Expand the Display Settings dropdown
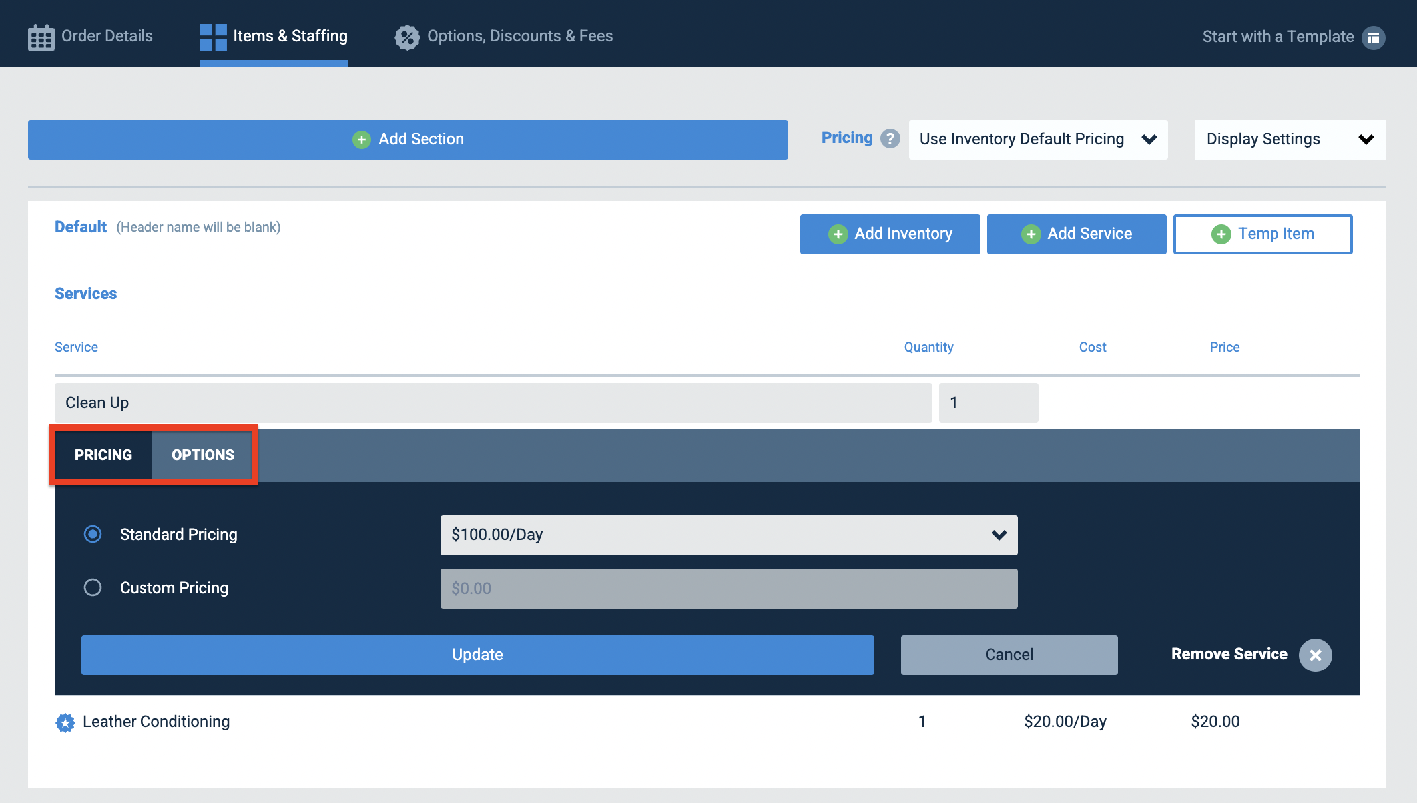Image resolution: width=1417 pixels, height=803 pixels. point(1290,140)
